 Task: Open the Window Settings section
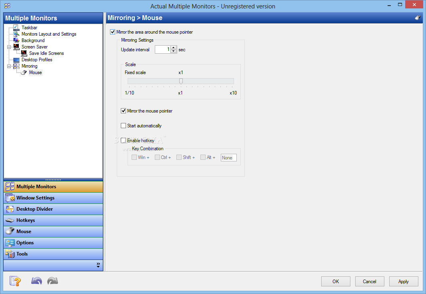(53, 198)
